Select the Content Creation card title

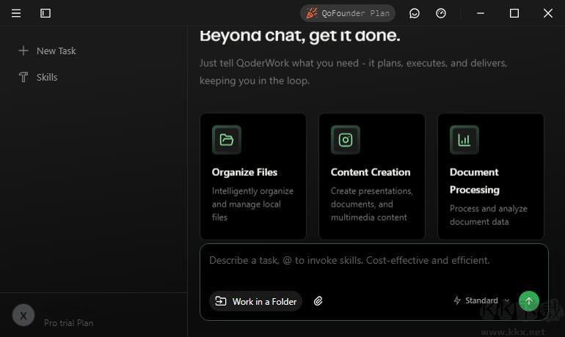click(371, 172)
